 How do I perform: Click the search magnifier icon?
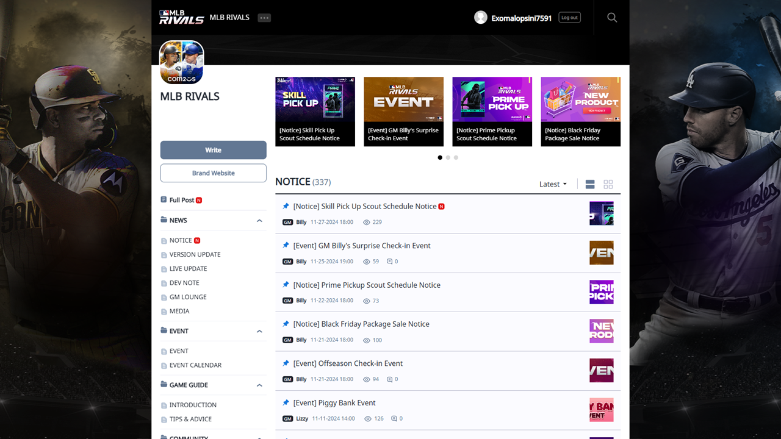[x=612, y=18]
